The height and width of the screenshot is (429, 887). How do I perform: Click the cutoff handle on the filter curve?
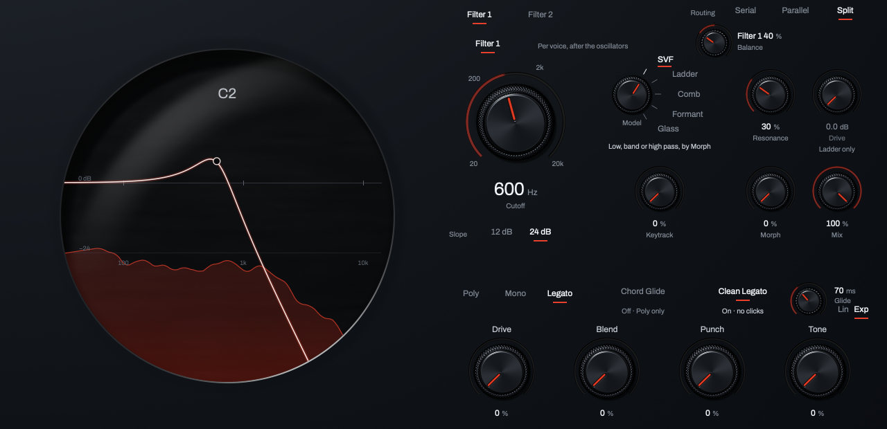217,161
